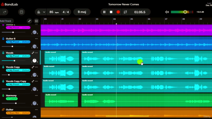Adjust Guitar R volume slider
Screen dimensions: 212x119
(x=12, y=46)
